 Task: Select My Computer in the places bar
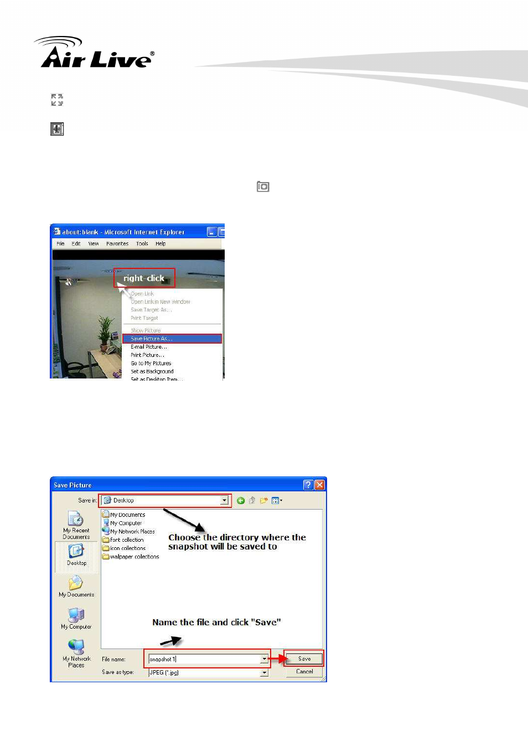(76, 619)
